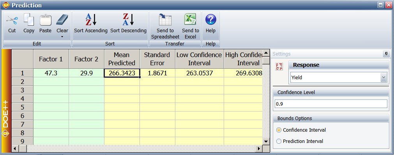Viewport: 394px width, 155px height.
Task: Click the Standard Error column header
Action: coord(157,59)
